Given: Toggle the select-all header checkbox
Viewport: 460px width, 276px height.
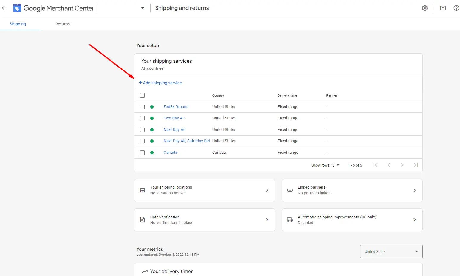Looking at the screenshot, I should tap(143, 95).
